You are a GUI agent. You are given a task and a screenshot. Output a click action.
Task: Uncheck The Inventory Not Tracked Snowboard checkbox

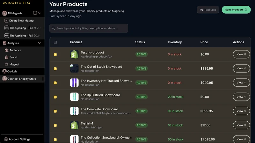(x=55, y=83)
